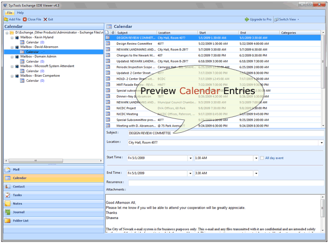Click the Subject input field

[226, 133]
